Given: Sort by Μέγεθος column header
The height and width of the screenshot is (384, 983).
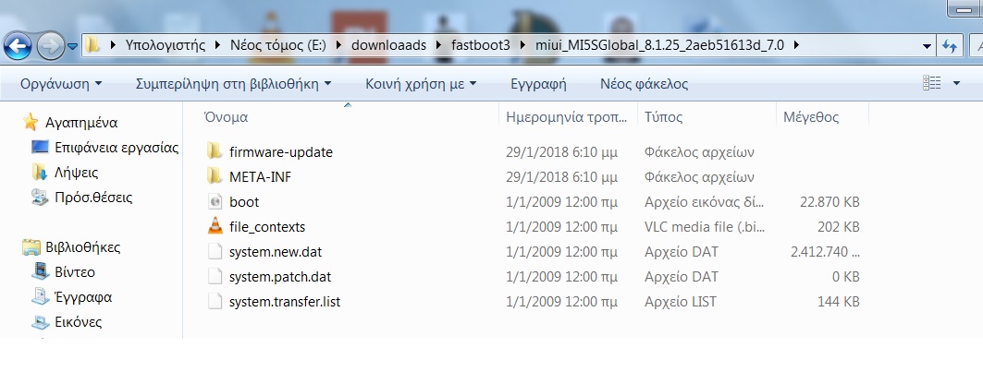Looking at the screenshot, I should click(x=810, y=117).
